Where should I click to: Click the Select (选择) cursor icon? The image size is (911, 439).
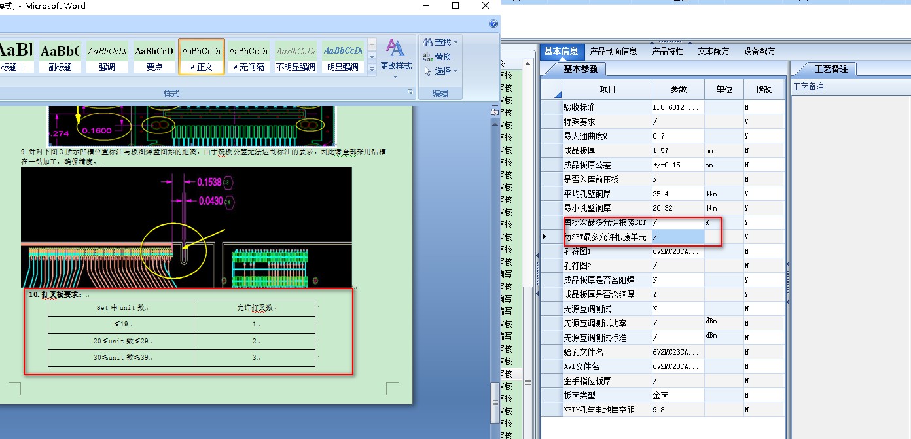point(428,71)
